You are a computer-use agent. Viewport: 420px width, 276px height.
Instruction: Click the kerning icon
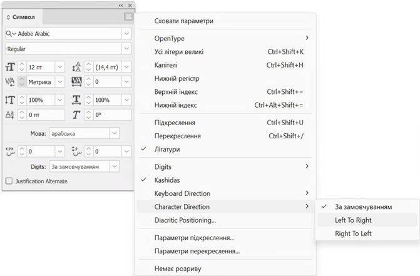point(10,81)
